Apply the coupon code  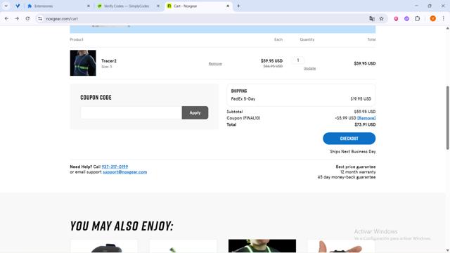(195, 112)
